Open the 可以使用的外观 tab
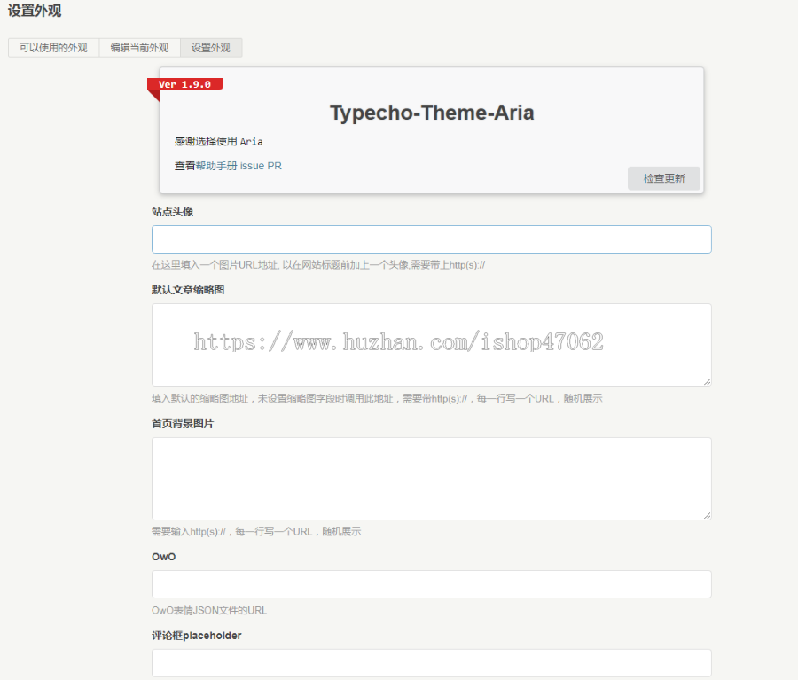798x680 pixels. pos(53,48)
